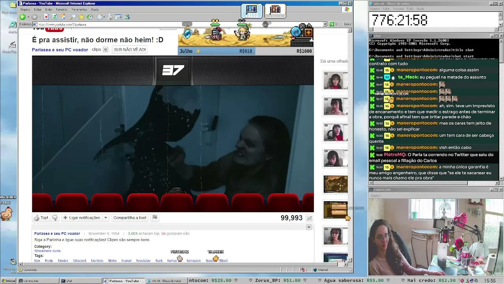The height and width of the screenshot is (284, 504).
Task: Click the video player showing the movie scene
Action: tap(173, 134)
